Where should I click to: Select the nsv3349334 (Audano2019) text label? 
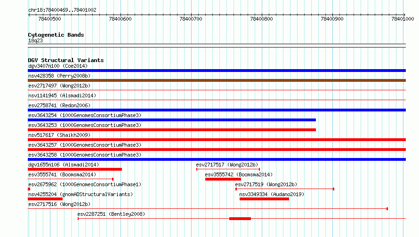[x=272, y=194]
